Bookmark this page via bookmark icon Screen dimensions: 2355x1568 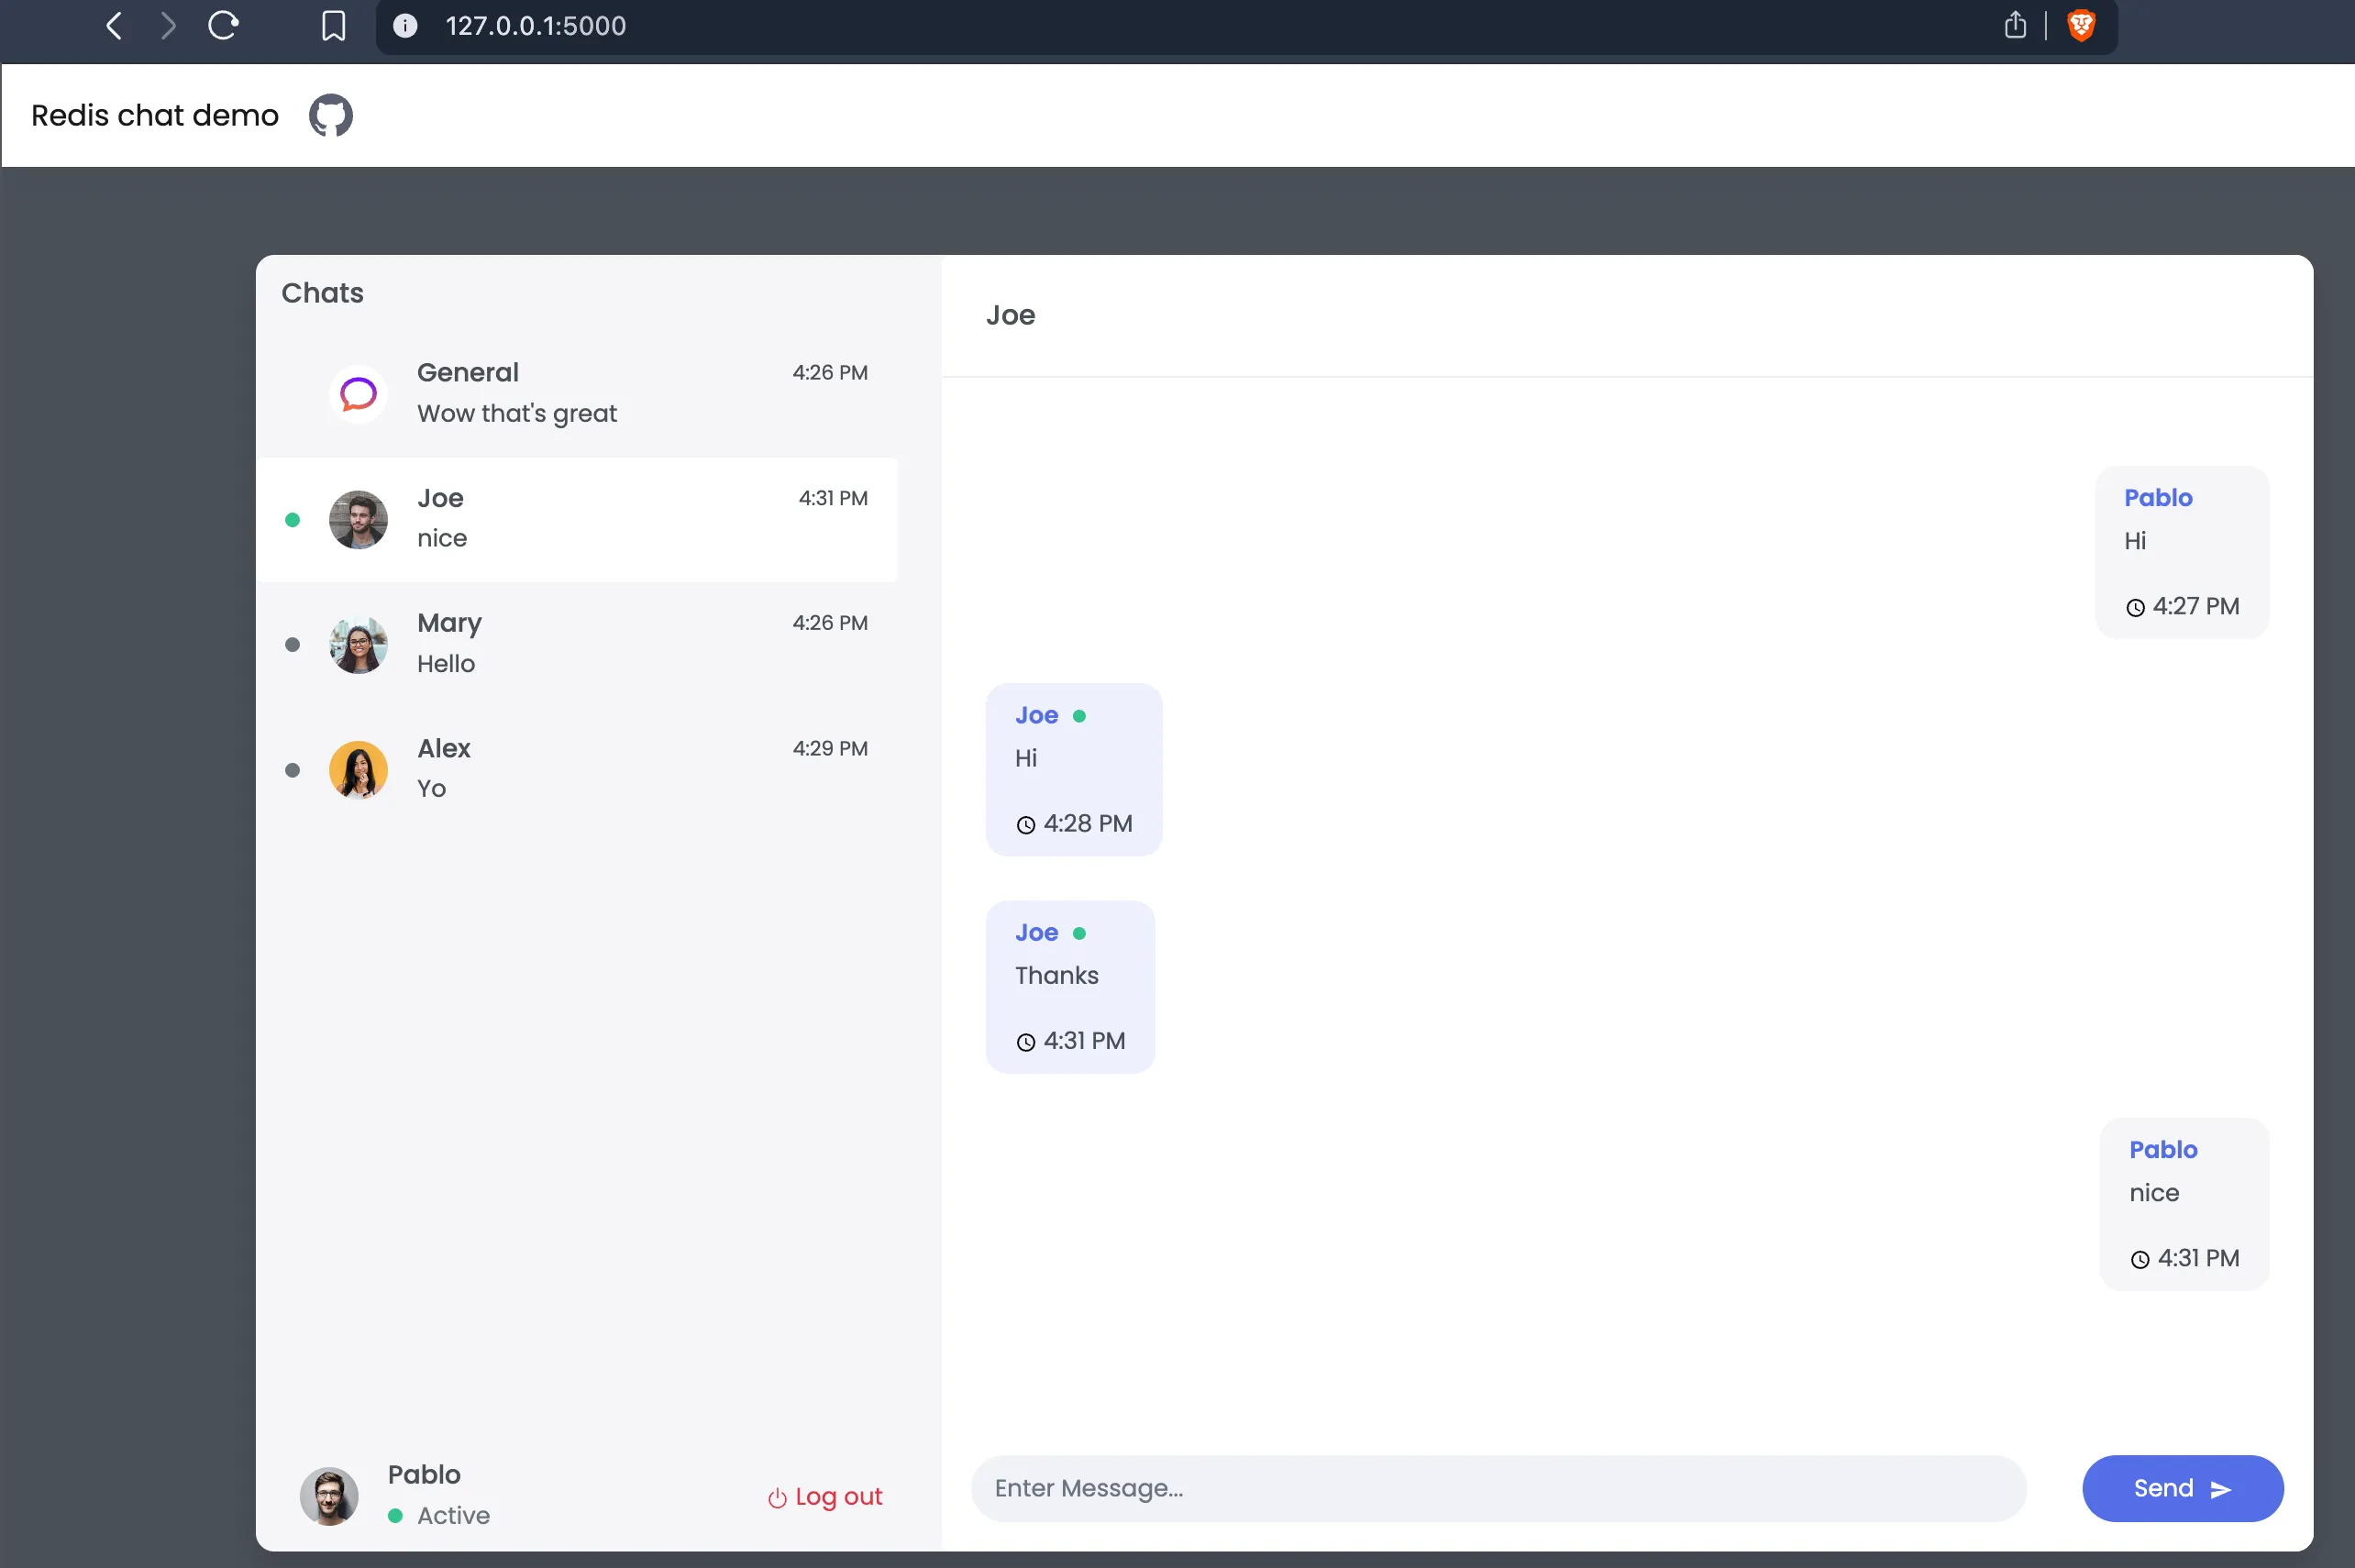coord(333,26)
